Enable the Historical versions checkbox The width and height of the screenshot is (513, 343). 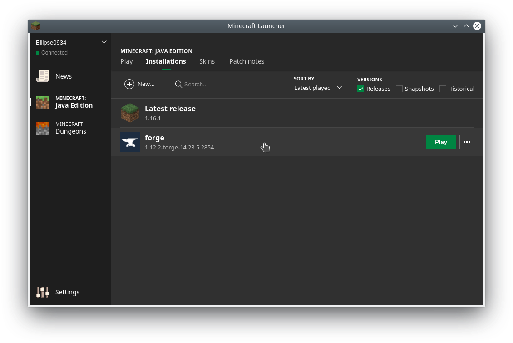443,89
